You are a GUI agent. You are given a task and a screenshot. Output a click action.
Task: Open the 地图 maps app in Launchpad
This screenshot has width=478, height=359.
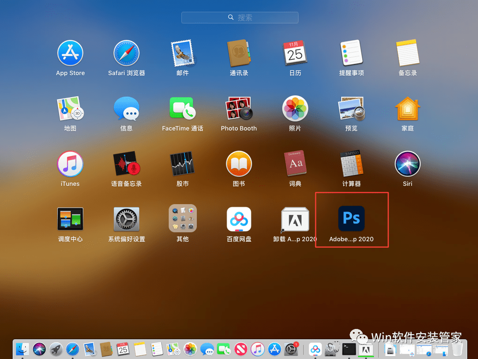70,109
